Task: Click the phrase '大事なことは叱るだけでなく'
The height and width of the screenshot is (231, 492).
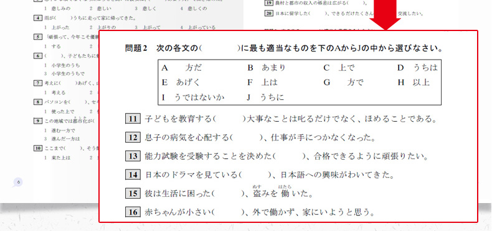Action: click(x=301, y=119)
